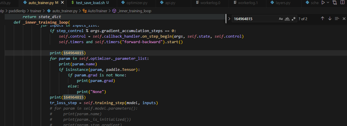Expand the Replace field in find widget
Image resolution: width=347 pixels, height=126 pixels.
pyautogui.click(x=229, y=19)
